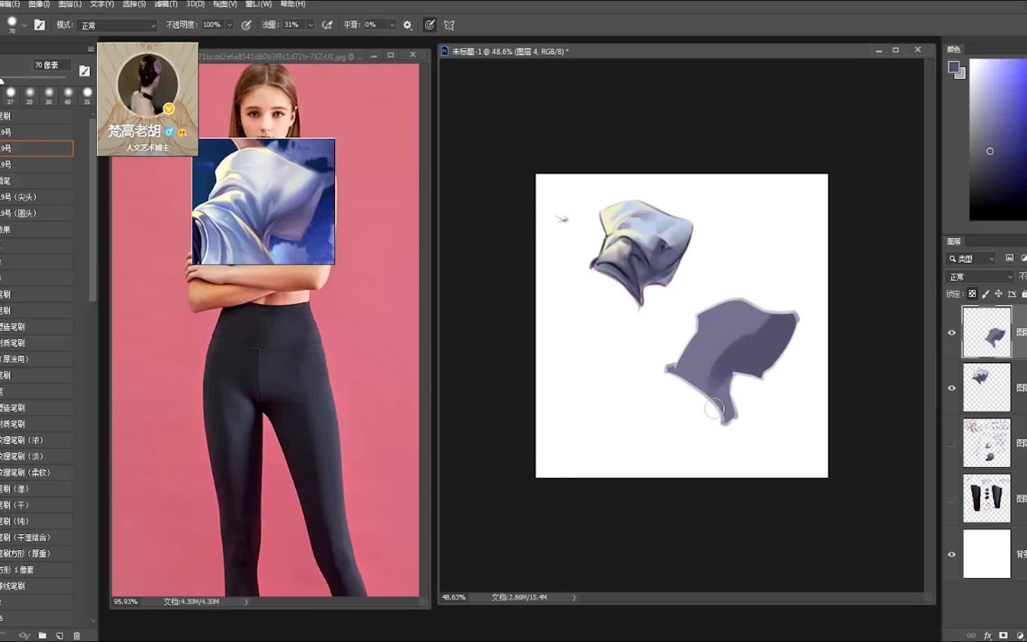Click the link layers icon at Layers panel bottom
1027x642 pixels.
click(x=971, y=635)
